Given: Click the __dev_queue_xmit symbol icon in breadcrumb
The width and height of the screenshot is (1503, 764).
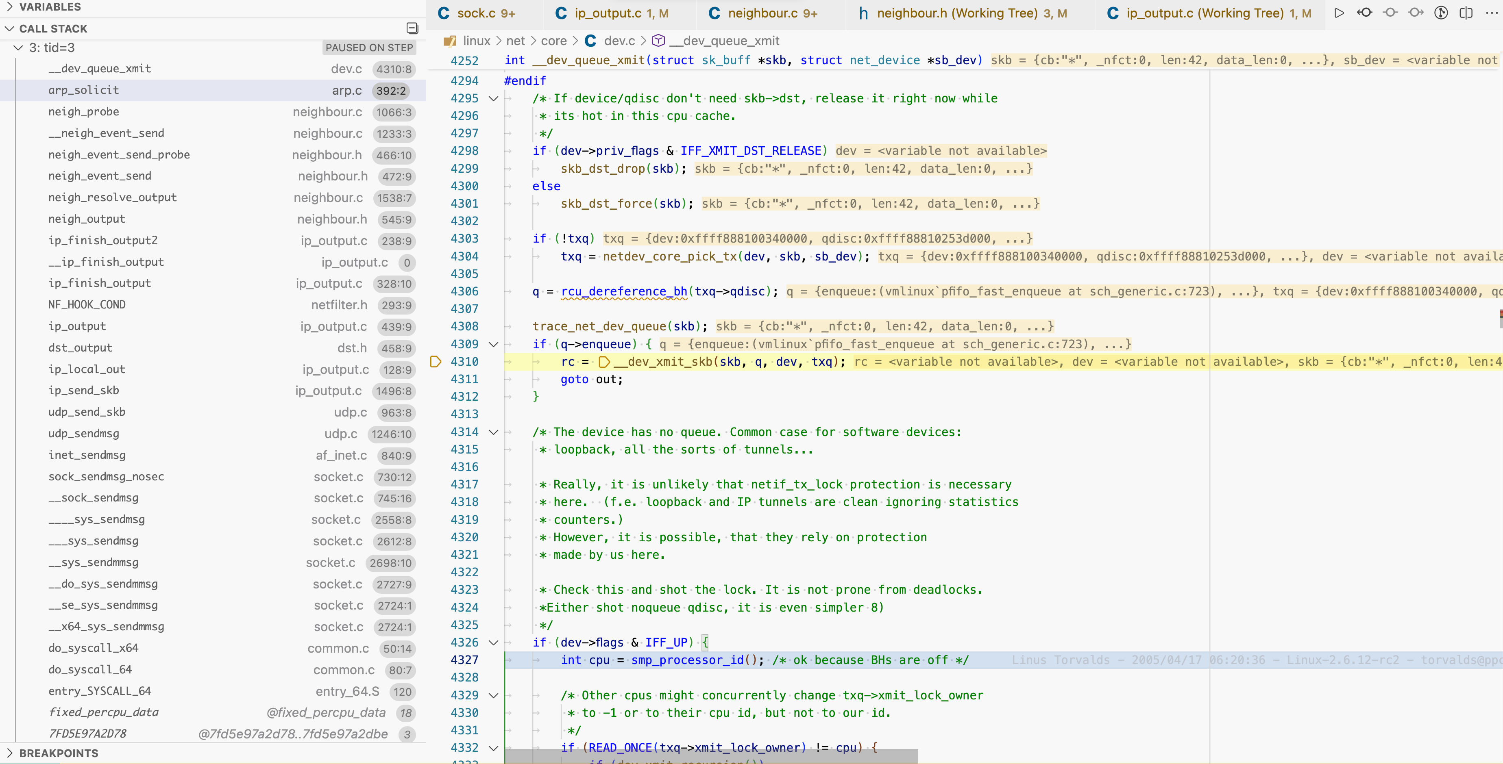Looking at the screenshot, I should [658, 41].
